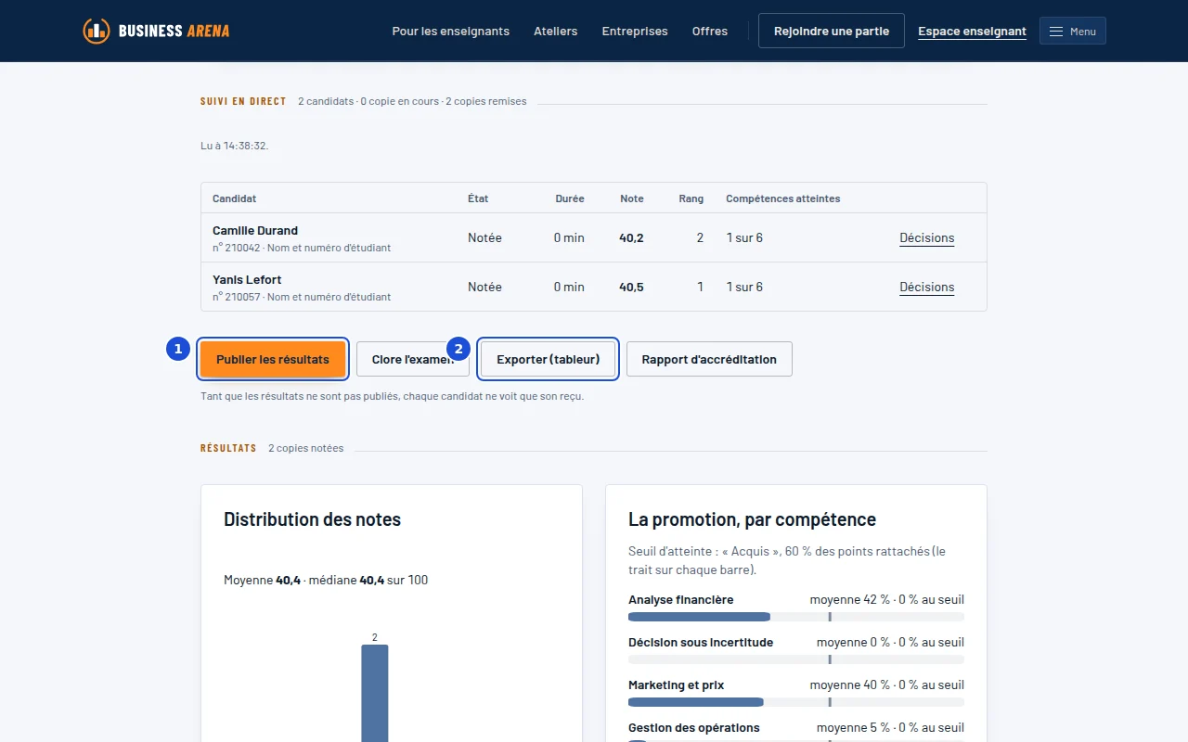Click the distribution chart bar labeled 2
Image resolution: width=1188 pixels, height=742 pixels.
point(375,693)
